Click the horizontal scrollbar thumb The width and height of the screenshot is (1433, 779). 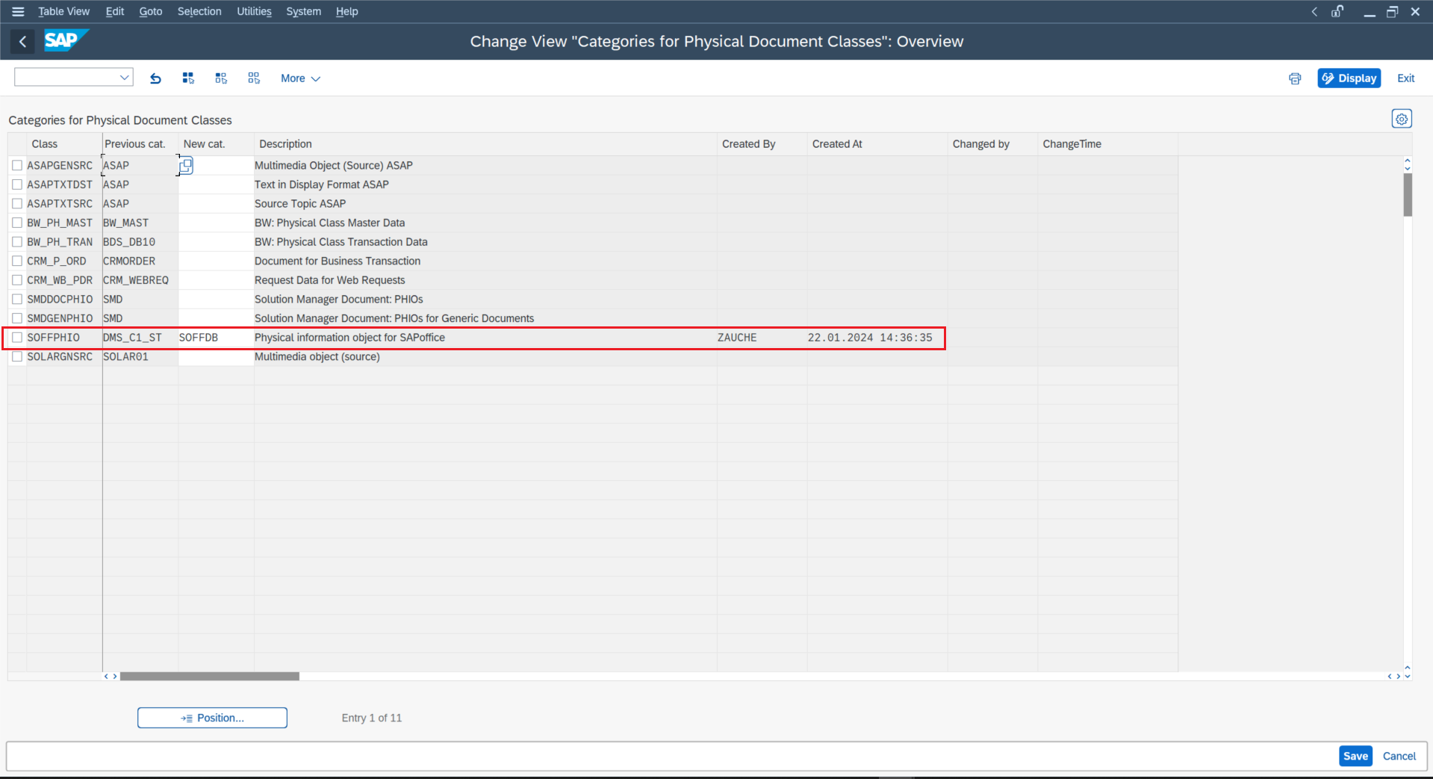(209, 677)
